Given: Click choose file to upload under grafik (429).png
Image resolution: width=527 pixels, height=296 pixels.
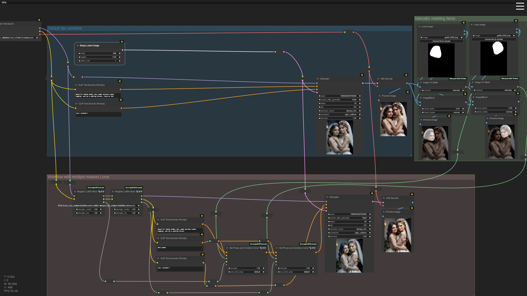Looking at the screenshot, I should point(441,41).
